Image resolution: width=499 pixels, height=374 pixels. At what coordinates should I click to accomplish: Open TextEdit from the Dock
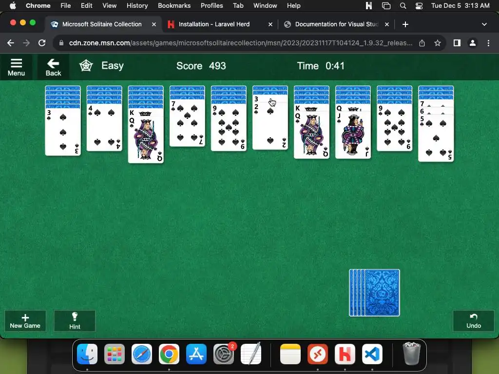click(251, 354)
